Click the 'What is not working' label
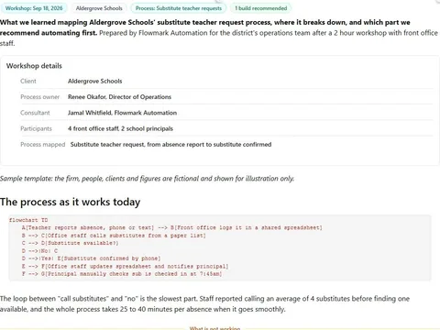440x330 pixels. pyautogui.click(x=214, y=328)
